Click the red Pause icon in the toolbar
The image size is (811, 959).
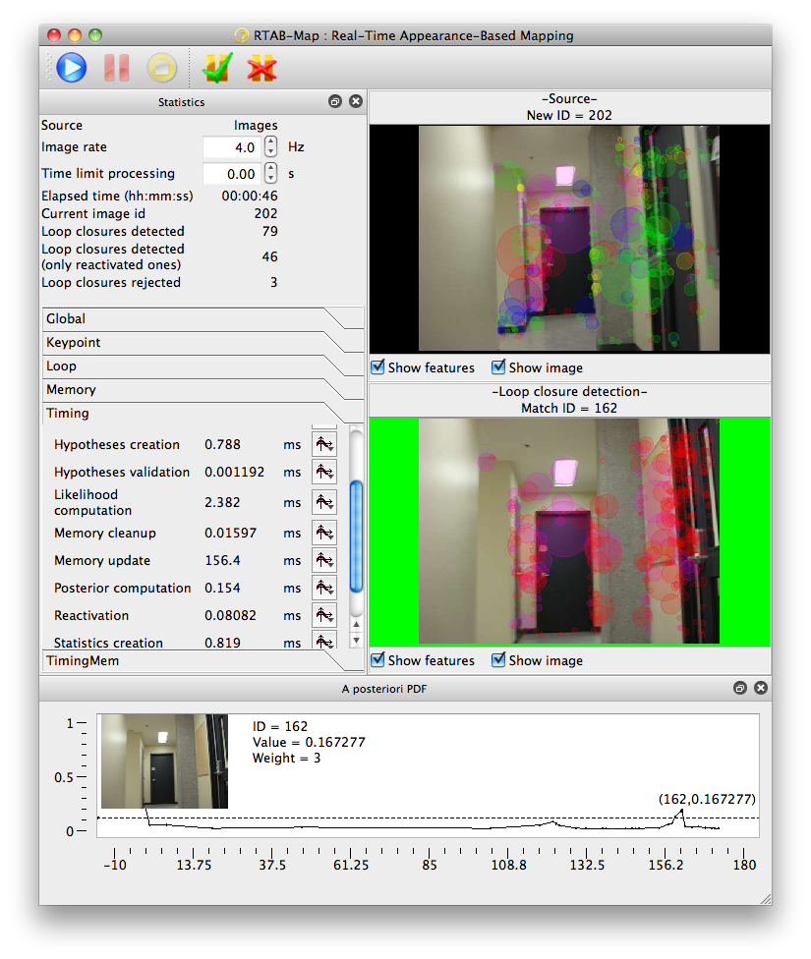pos(117,68)
